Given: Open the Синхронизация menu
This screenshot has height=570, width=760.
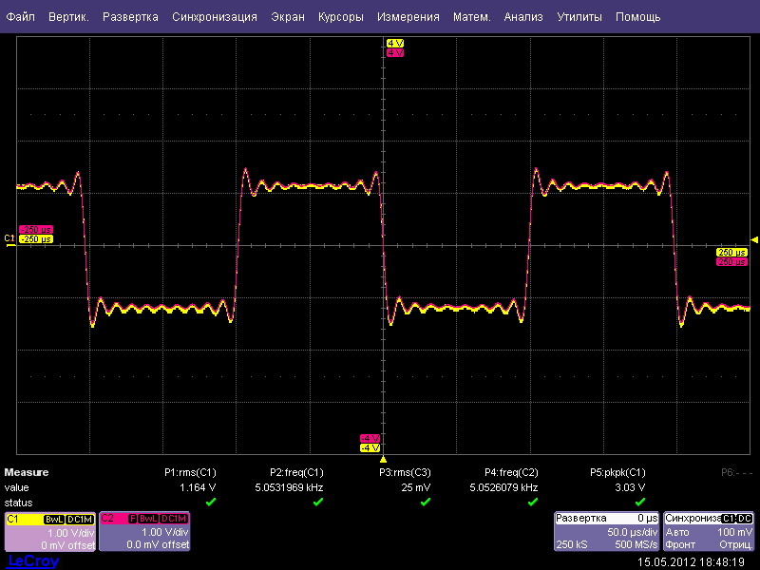Looking at the screenshot, I should tap(215, 17).
